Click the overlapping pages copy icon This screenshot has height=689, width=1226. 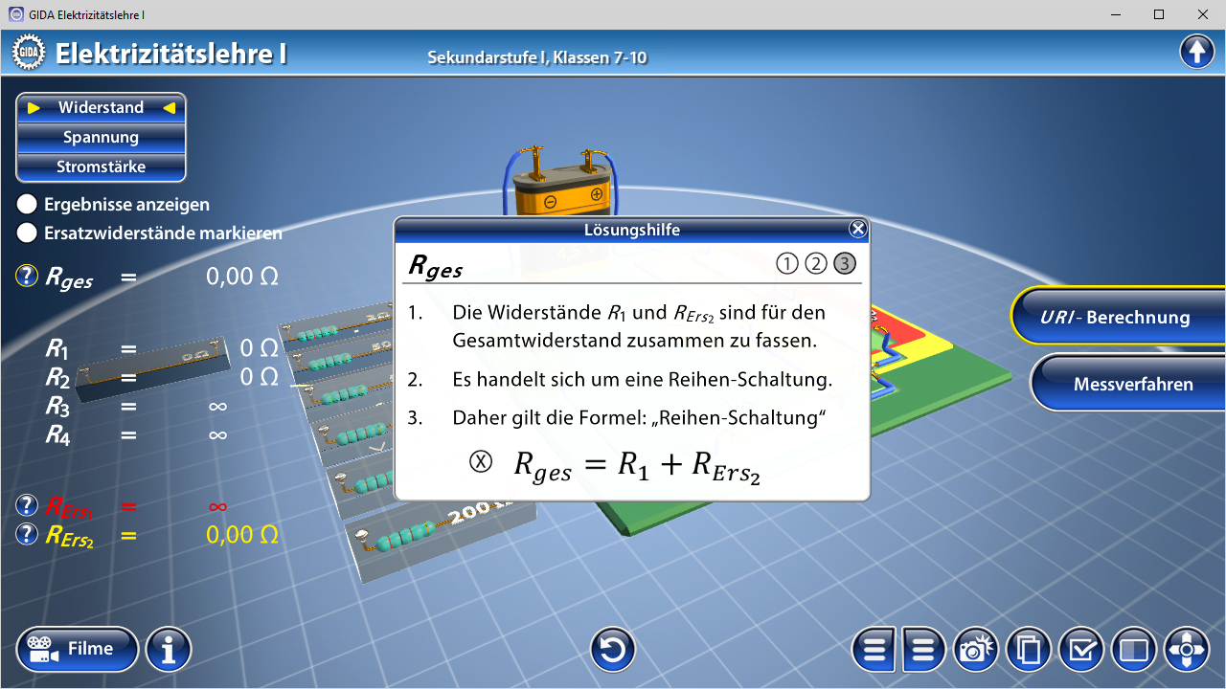point(1029,651)
